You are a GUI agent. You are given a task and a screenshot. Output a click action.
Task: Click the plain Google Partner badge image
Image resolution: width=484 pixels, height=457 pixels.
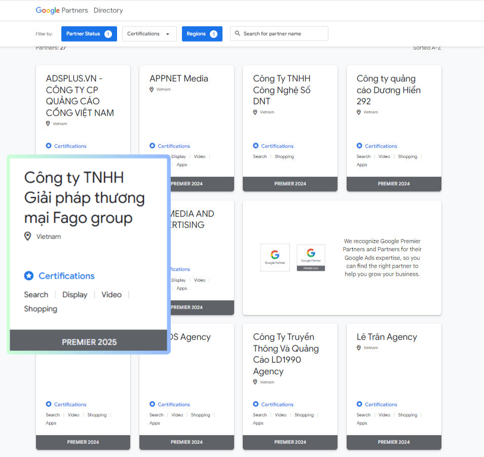point(275,258)
